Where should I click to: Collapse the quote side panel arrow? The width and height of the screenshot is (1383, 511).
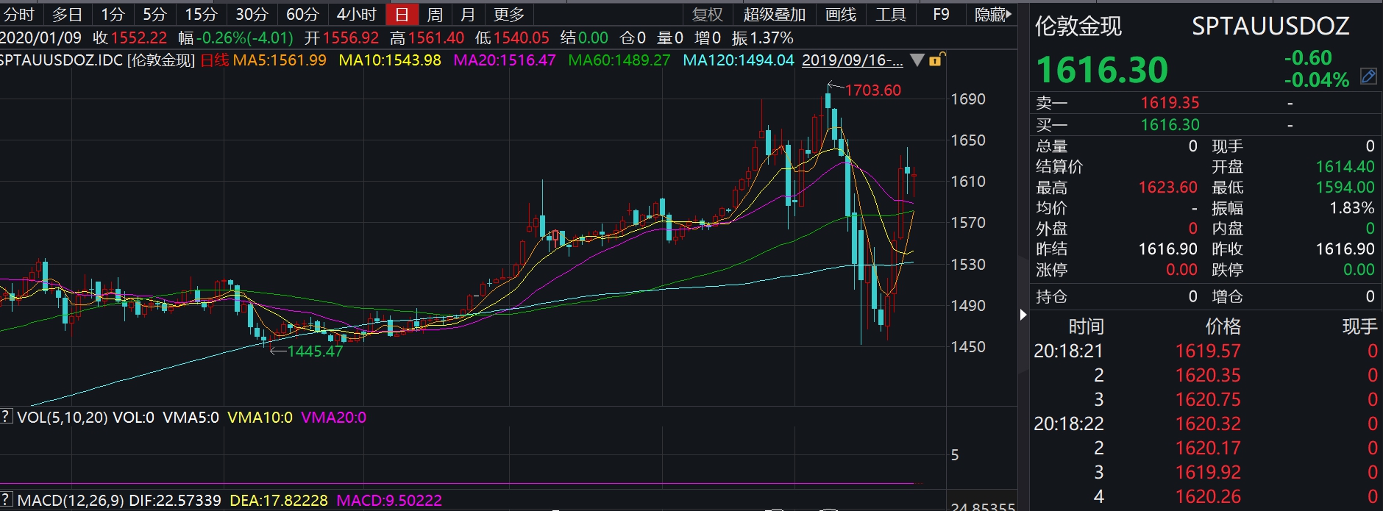coord(1023,315)
